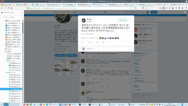Select the highlighted サイ太 bookmark
This screenshot has width=188, height=106.
pyautogui.click(x=11, y=89)
